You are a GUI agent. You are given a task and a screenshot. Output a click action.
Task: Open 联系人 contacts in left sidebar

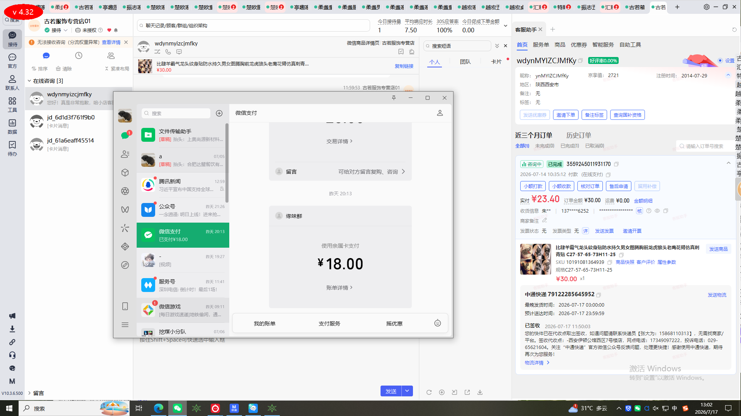tap(12, 82)
